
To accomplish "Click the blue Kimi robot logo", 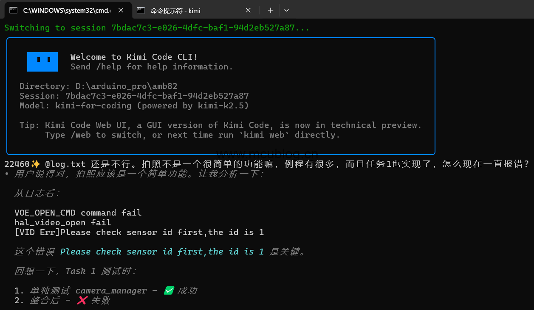I will [42, 62].
